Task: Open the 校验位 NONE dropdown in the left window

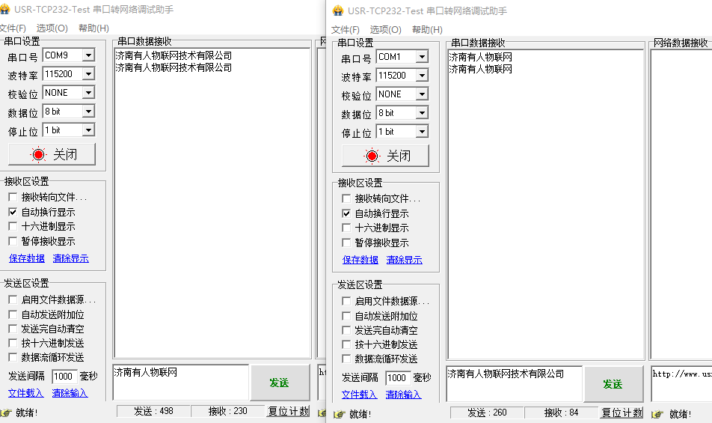Action: pyautogui.click(x=88, y=93)
